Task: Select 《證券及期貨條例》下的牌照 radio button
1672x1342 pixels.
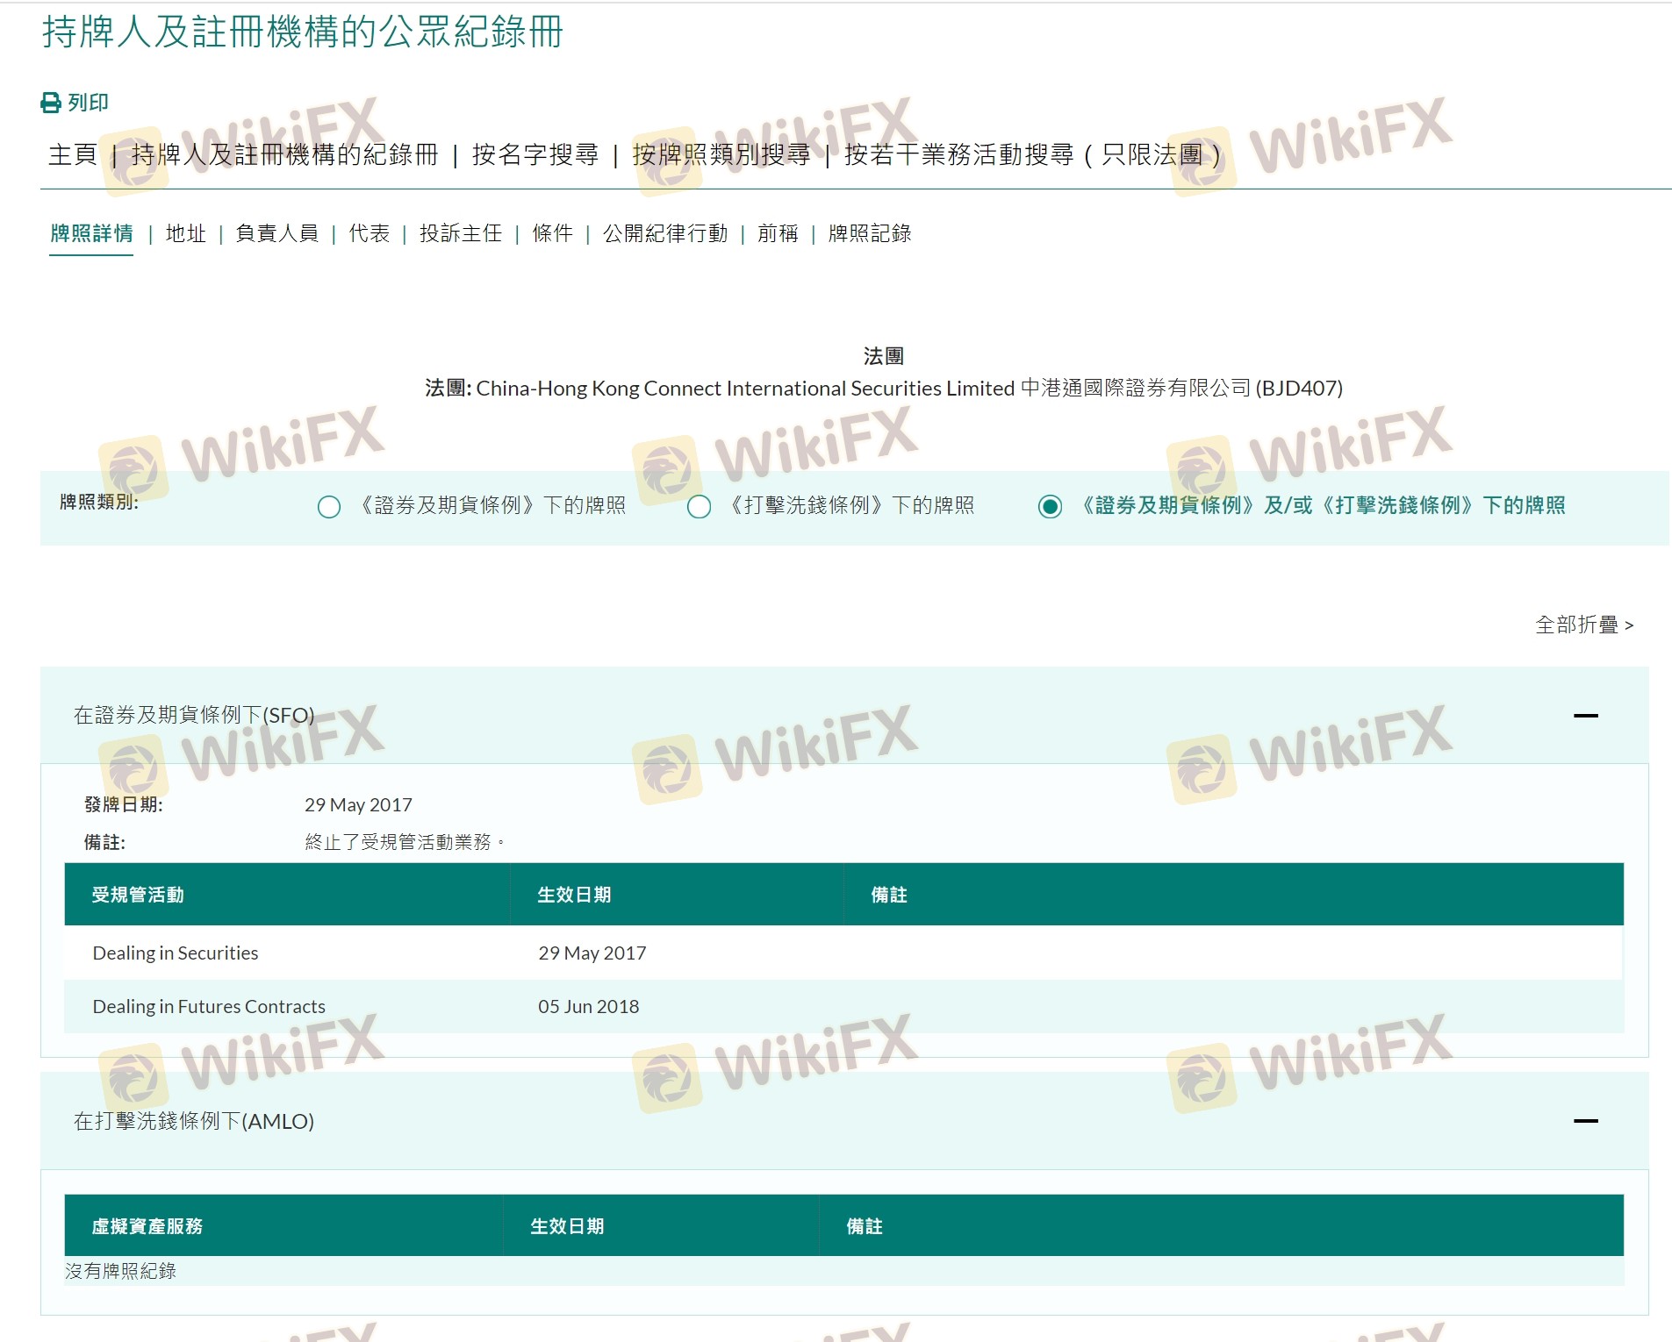Action: [x=329, y=507]
